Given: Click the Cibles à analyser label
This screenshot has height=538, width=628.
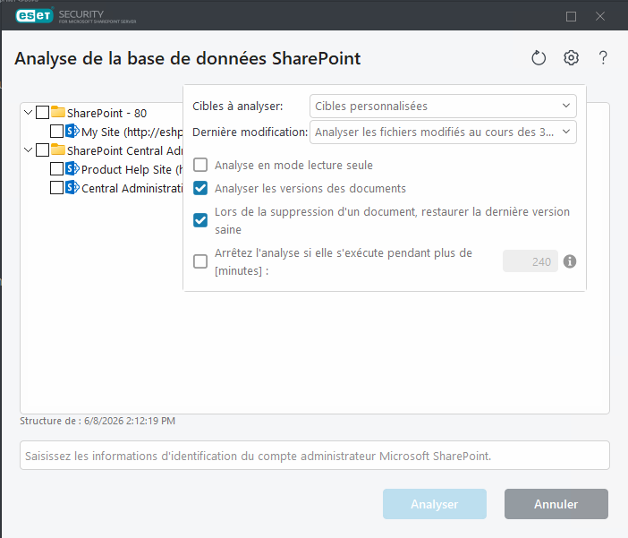Looking at the screenshot, I should [x=237, y=107].
